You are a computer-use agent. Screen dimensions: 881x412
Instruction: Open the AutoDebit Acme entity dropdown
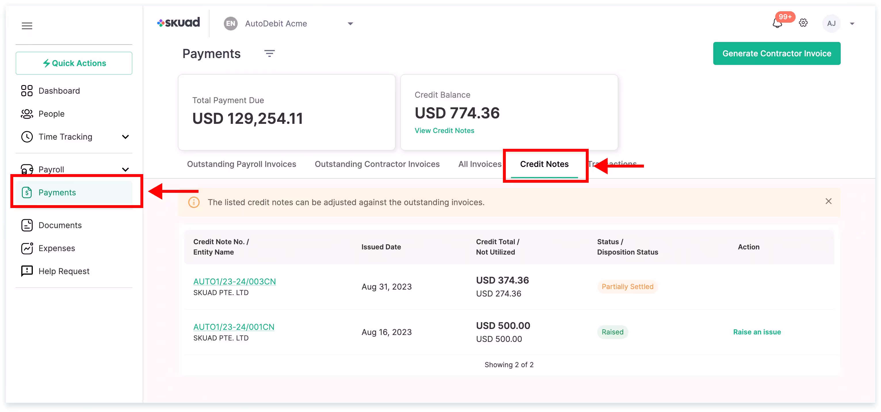pyautogui.click(x=350, y=24)
